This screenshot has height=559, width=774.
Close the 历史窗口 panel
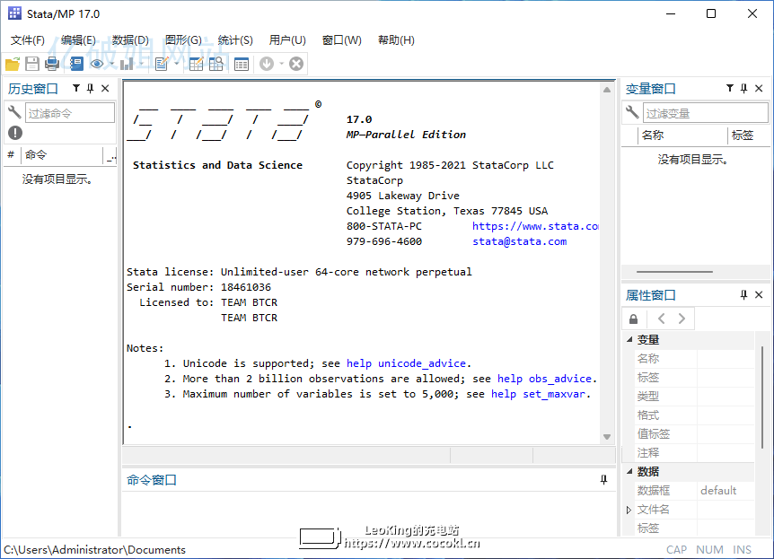pyautogui.click(x=105, y=88)
